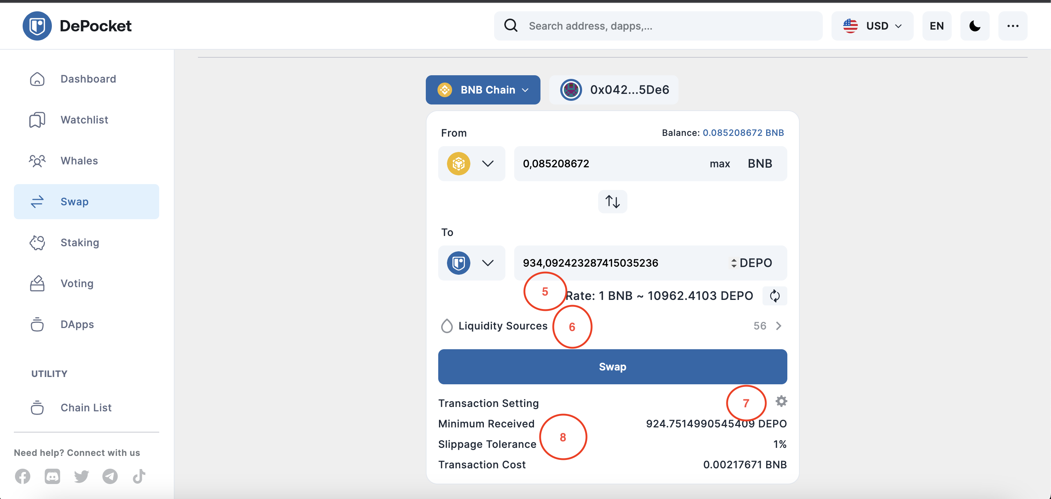
Task: Click the BNB token coin icon
Action: click(x=458, y=164)
